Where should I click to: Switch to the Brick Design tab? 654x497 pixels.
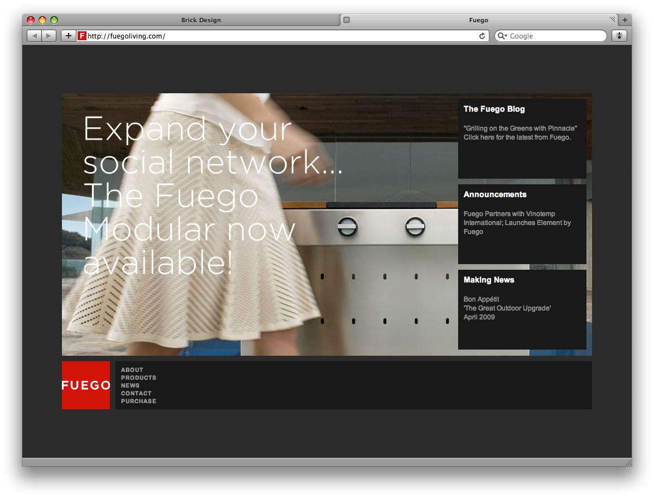click(x=201, y=20)
